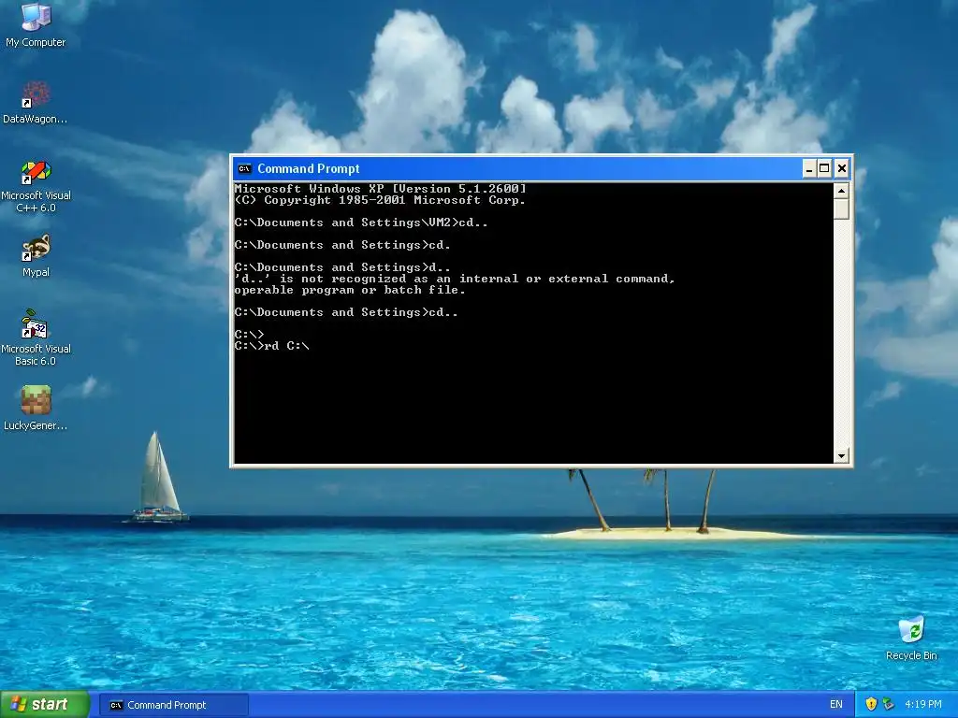The height and width of the screenshot is (718, 958).
Task: Click the network connection tray icon
Action: 889,705
